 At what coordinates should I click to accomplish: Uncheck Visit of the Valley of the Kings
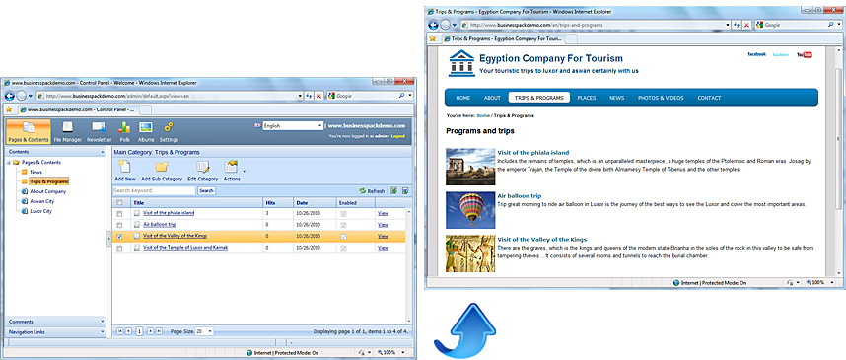click(119, 237)
